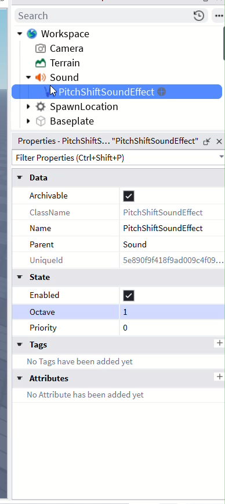
Task: Edit the Priority value field
Action: (172, 328)
